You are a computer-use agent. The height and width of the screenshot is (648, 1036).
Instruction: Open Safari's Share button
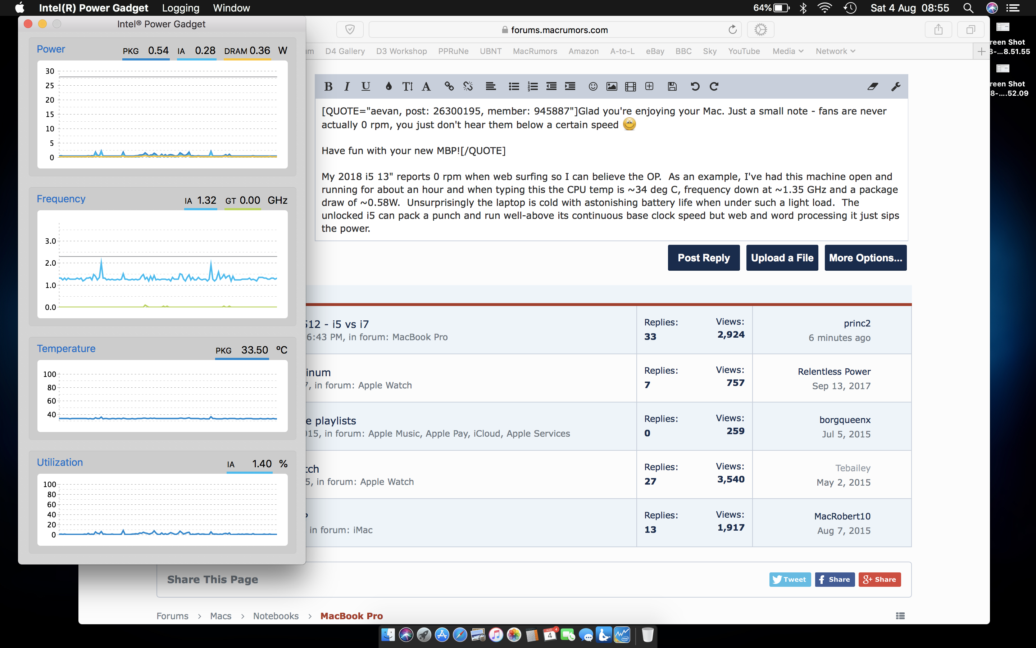(x=939, y=30)
